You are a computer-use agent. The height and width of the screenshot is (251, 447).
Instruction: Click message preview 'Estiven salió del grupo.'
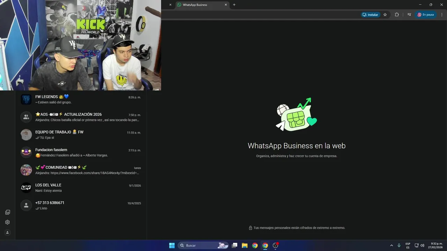tap(54, 102)
